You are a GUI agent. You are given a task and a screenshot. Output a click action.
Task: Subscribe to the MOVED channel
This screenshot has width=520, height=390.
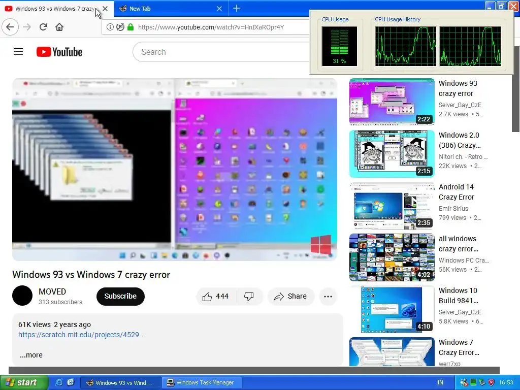click(x=120, y=296)
